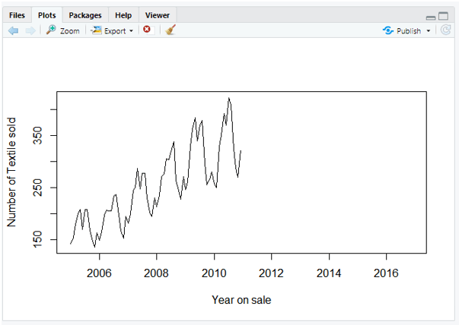Maximize the Plots pane
This screenshot has height=325, width=459.
point(443,15)
